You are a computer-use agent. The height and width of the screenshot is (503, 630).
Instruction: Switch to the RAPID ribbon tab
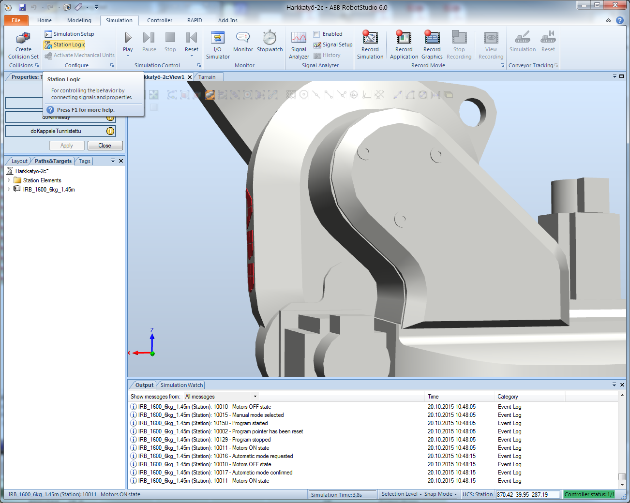[195, 20]
